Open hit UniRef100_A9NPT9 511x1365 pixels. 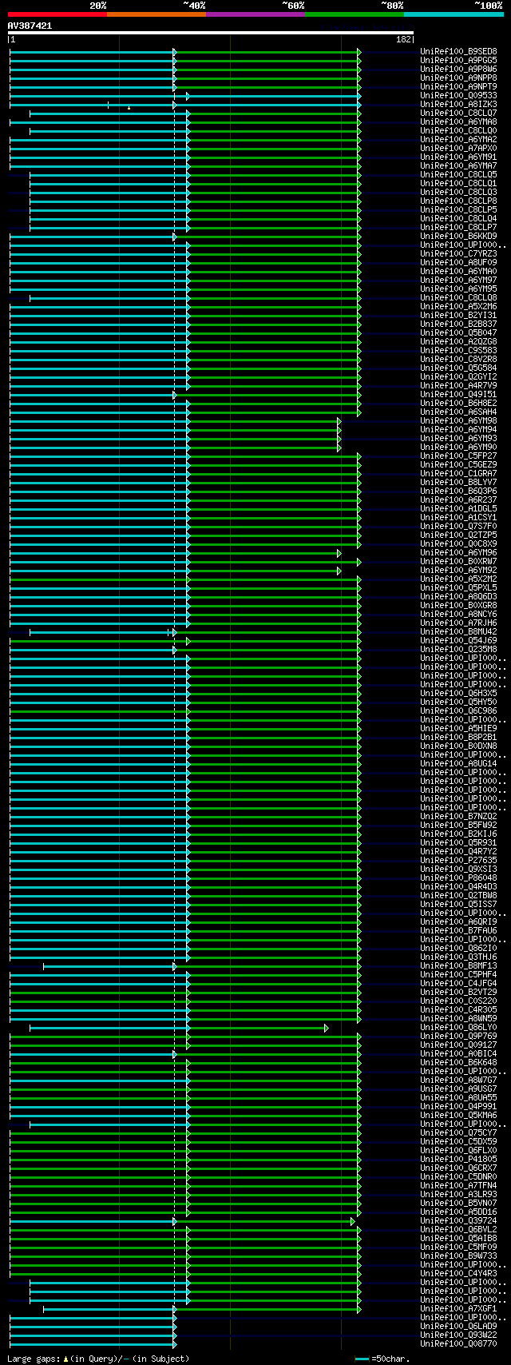(458, 87)
